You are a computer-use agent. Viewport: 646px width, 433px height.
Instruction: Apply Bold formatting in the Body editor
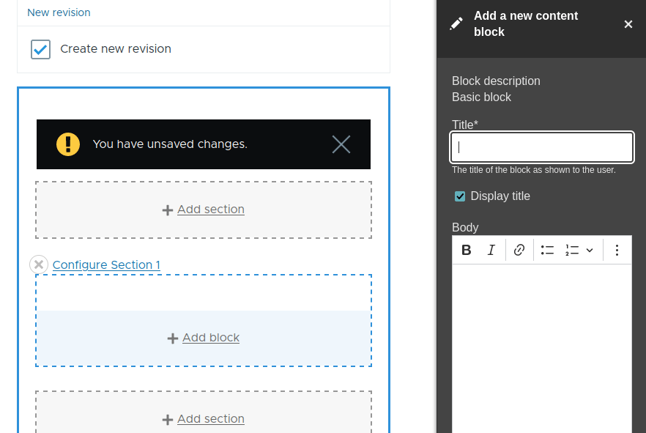(x=467, y=250)
